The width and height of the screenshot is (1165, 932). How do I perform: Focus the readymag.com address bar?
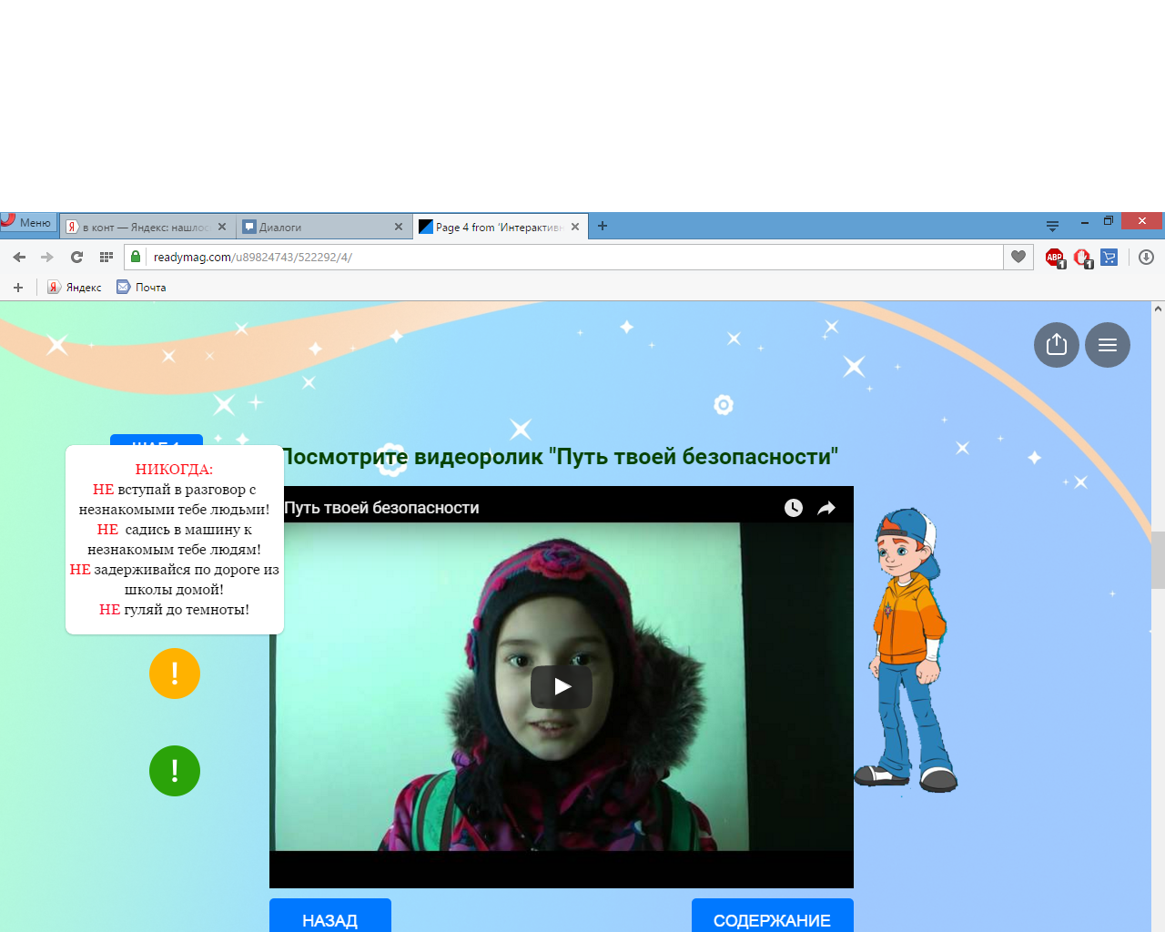(564, 257)
